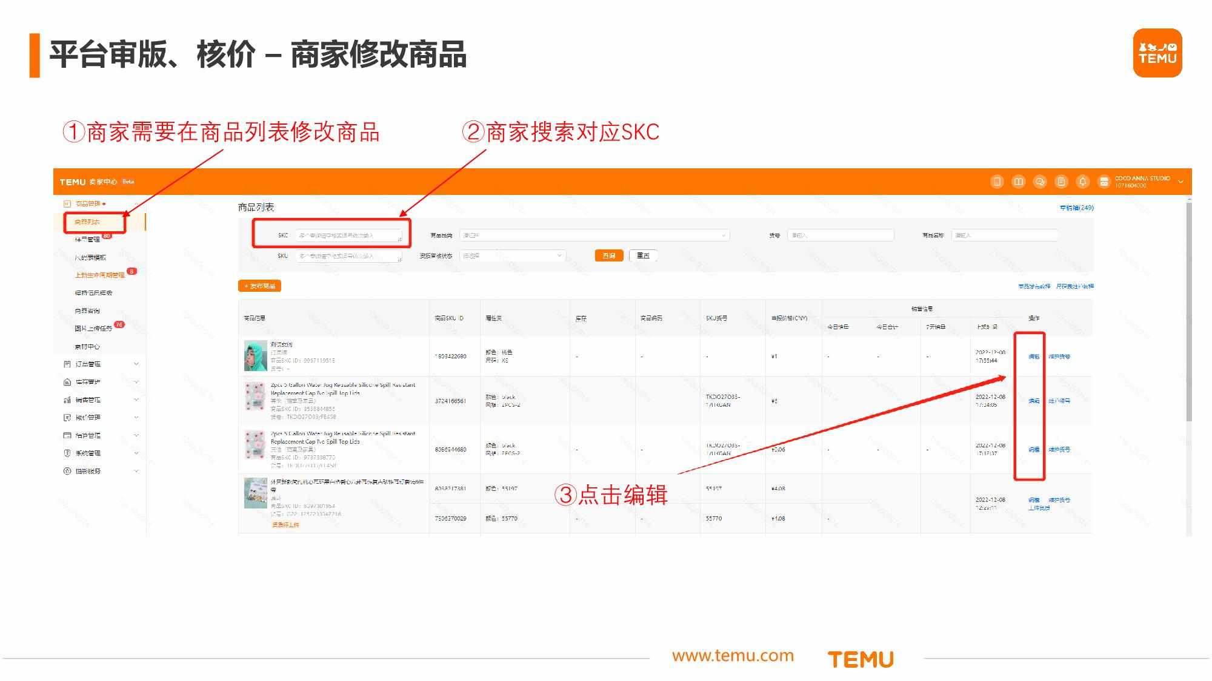The width and height of the screenshot is (1212, 681).
Task: Click the store icon beside COCO ANNA STUDIO
Action: [1104, 182]
